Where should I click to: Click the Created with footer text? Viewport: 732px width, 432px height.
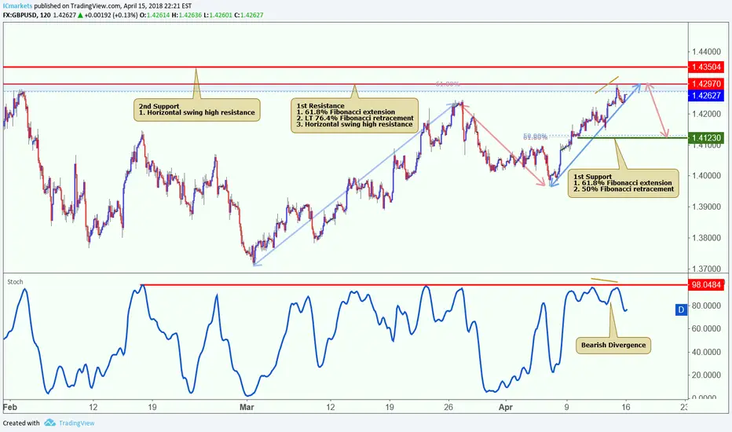coord(21,423)
